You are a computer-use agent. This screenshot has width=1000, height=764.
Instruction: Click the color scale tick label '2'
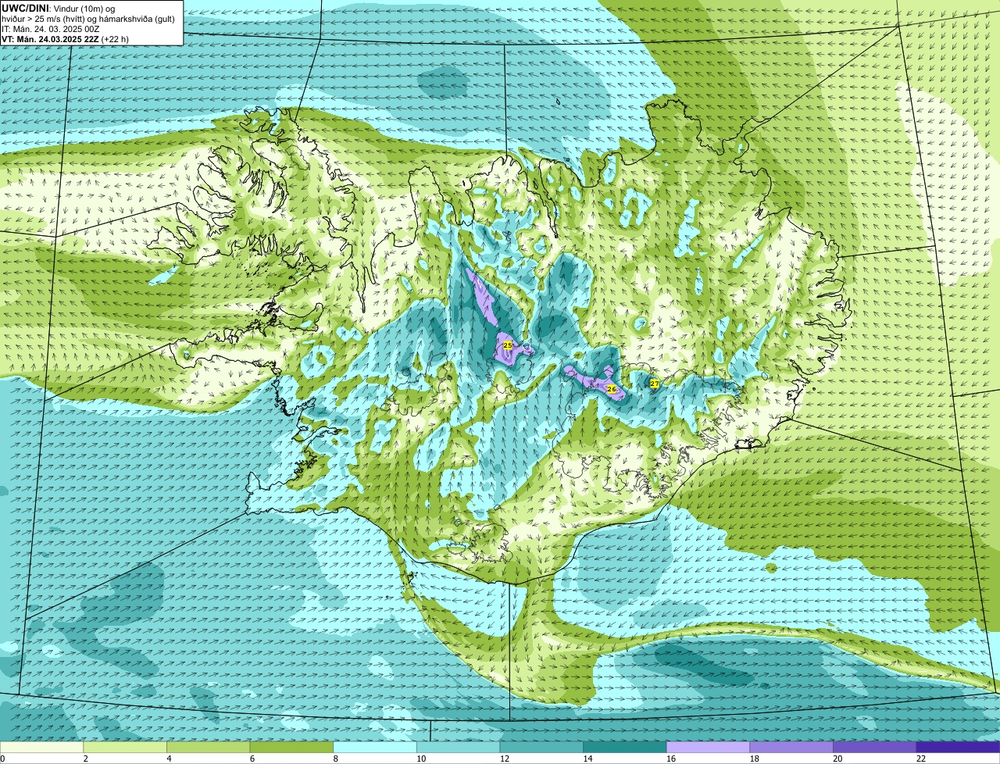pos(85,759)
